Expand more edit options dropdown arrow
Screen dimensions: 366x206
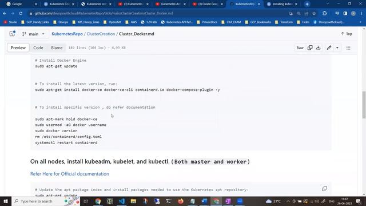[337, 47]
